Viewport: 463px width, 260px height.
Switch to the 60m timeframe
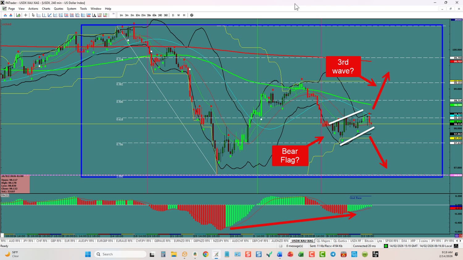pyautogui.click(x=154, y=15)
